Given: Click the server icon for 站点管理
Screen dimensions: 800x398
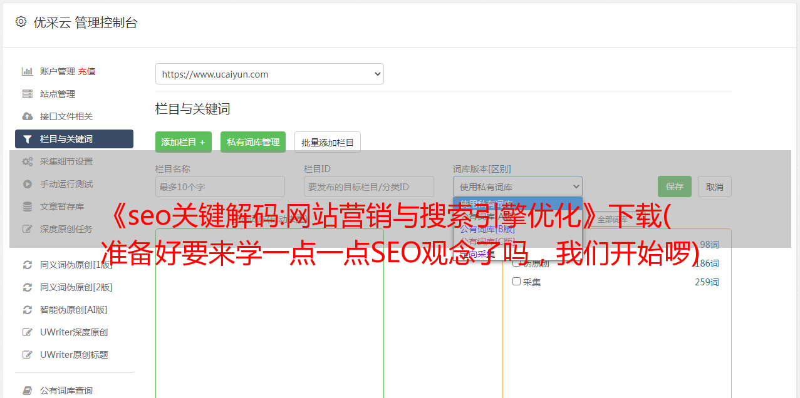Looking at the screenshot, I should 27,94.
